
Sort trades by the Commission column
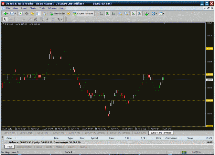click(171, 138)
